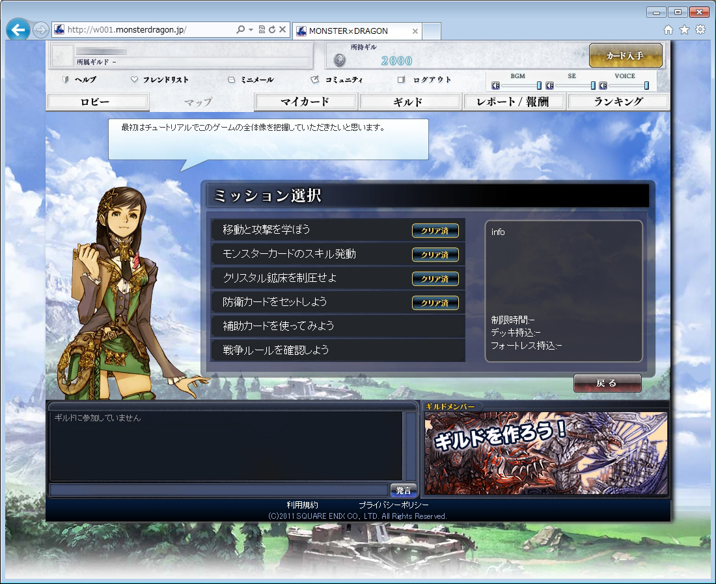The image size is (716, 584).
Task: Mute VOICE speaker icon
Action: (603, 85)
